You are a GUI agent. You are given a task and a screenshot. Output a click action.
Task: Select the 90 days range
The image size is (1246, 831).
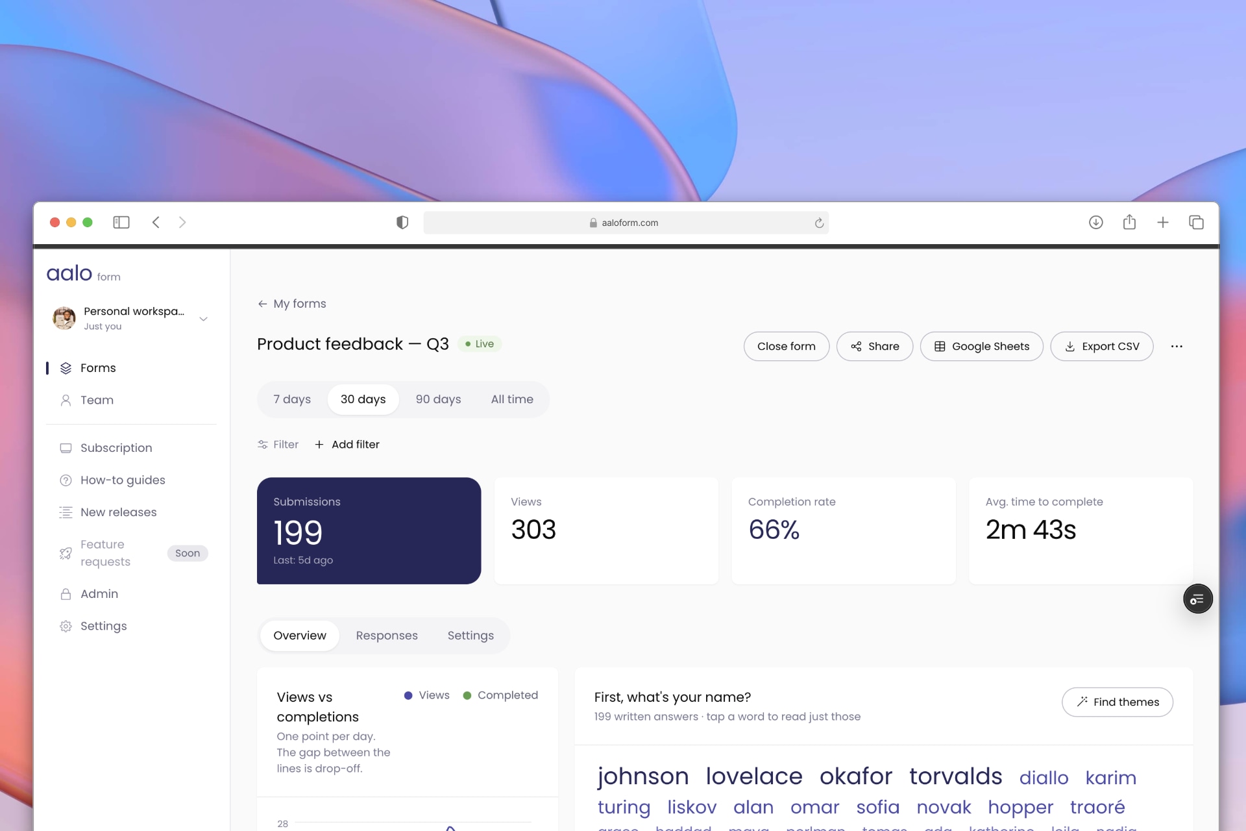click(439, 399)
